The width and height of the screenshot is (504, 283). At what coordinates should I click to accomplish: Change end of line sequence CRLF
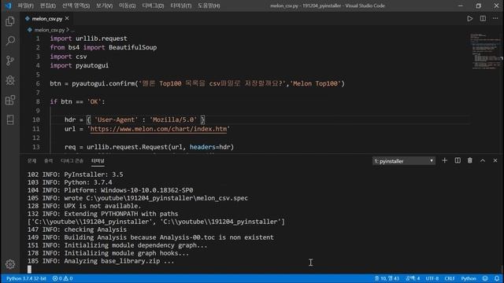[x=450, y=278]
